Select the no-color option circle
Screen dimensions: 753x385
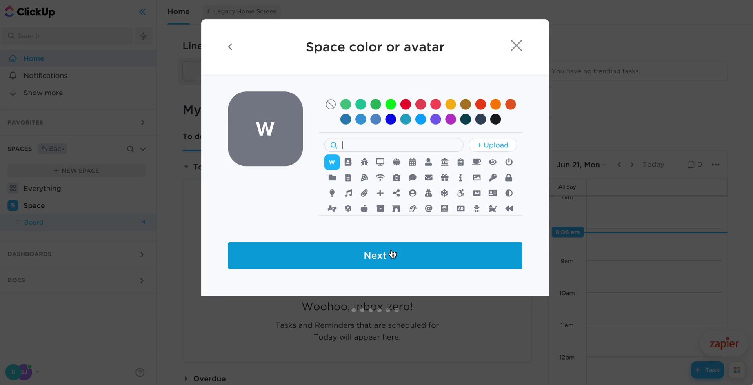point(331,104)
